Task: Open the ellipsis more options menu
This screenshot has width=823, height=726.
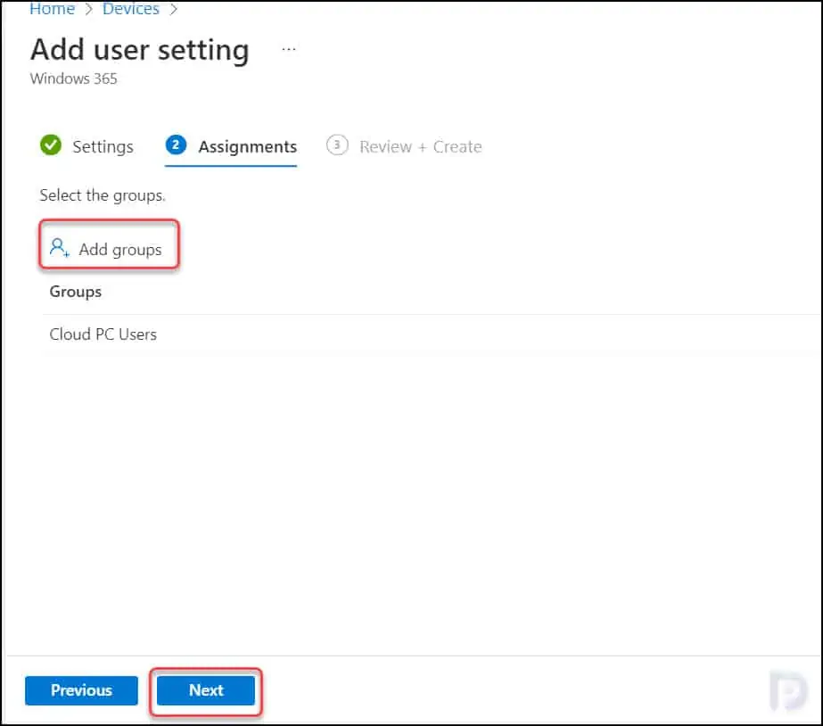Action: pyautogui.click(x=289, y=49)
